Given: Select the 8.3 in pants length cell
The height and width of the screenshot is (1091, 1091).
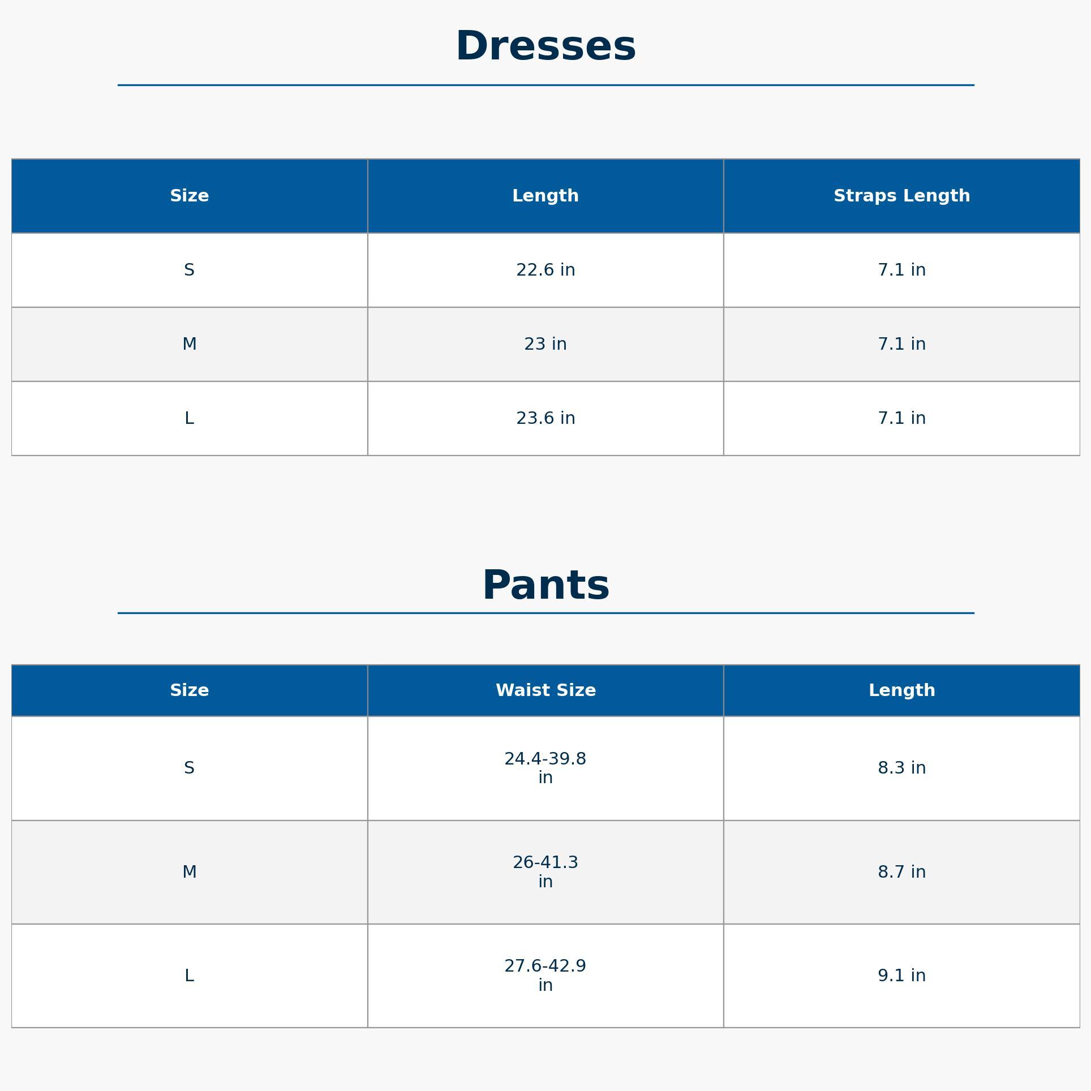Looking at the screenshot, I should 901,768.
